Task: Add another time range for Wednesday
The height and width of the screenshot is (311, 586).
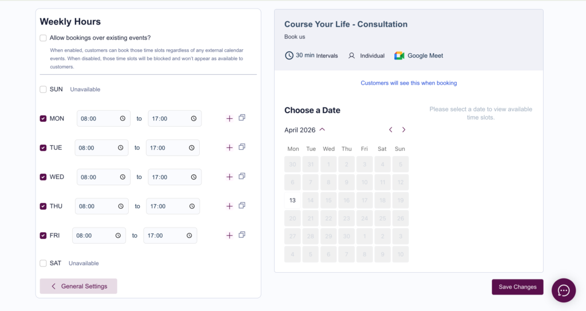Action: tap(229, 177)
